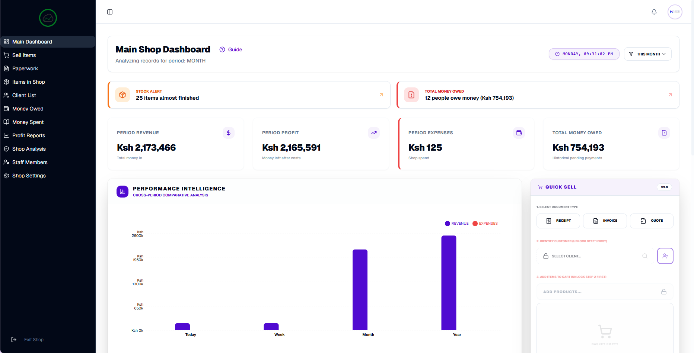Go to Money Owed page
This screenshot has height=353, width=694.
coord(48,109)
